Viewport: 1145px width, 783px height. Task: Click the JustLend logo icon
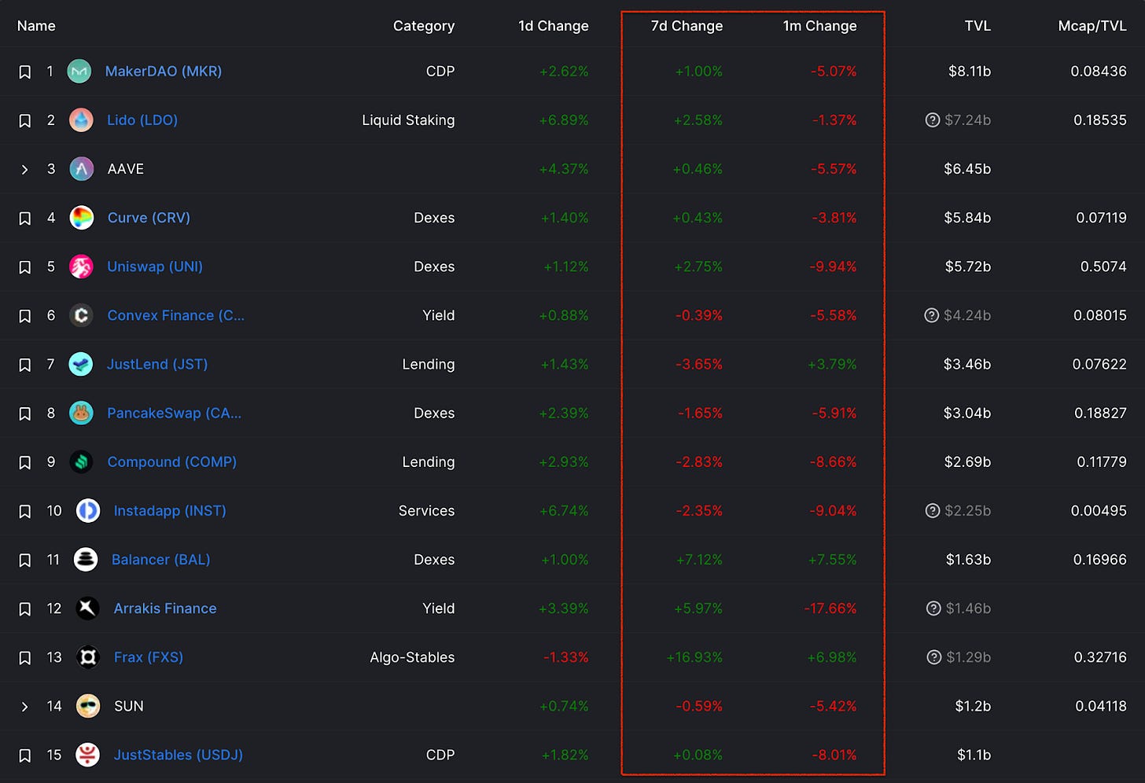coord(81,364)
